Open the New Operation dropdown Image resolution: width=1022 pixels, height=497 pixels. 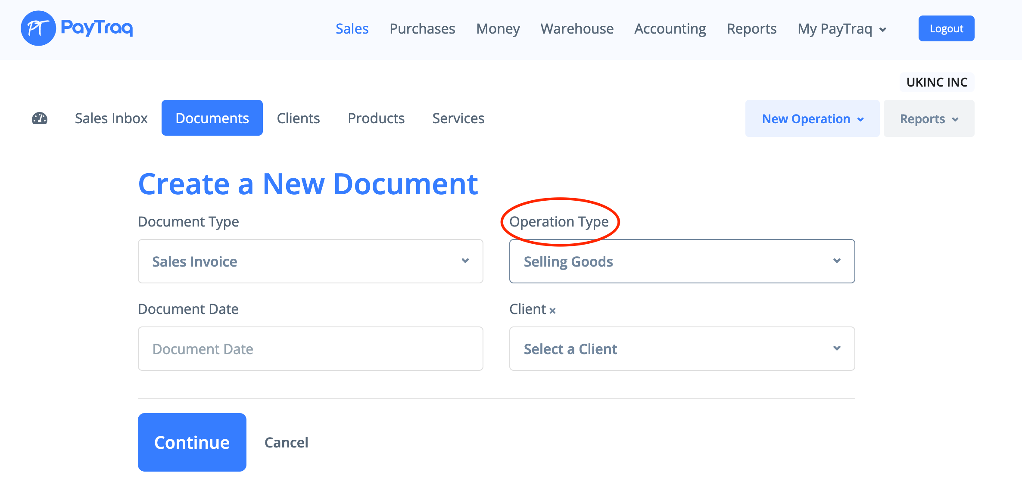[812, 119]
